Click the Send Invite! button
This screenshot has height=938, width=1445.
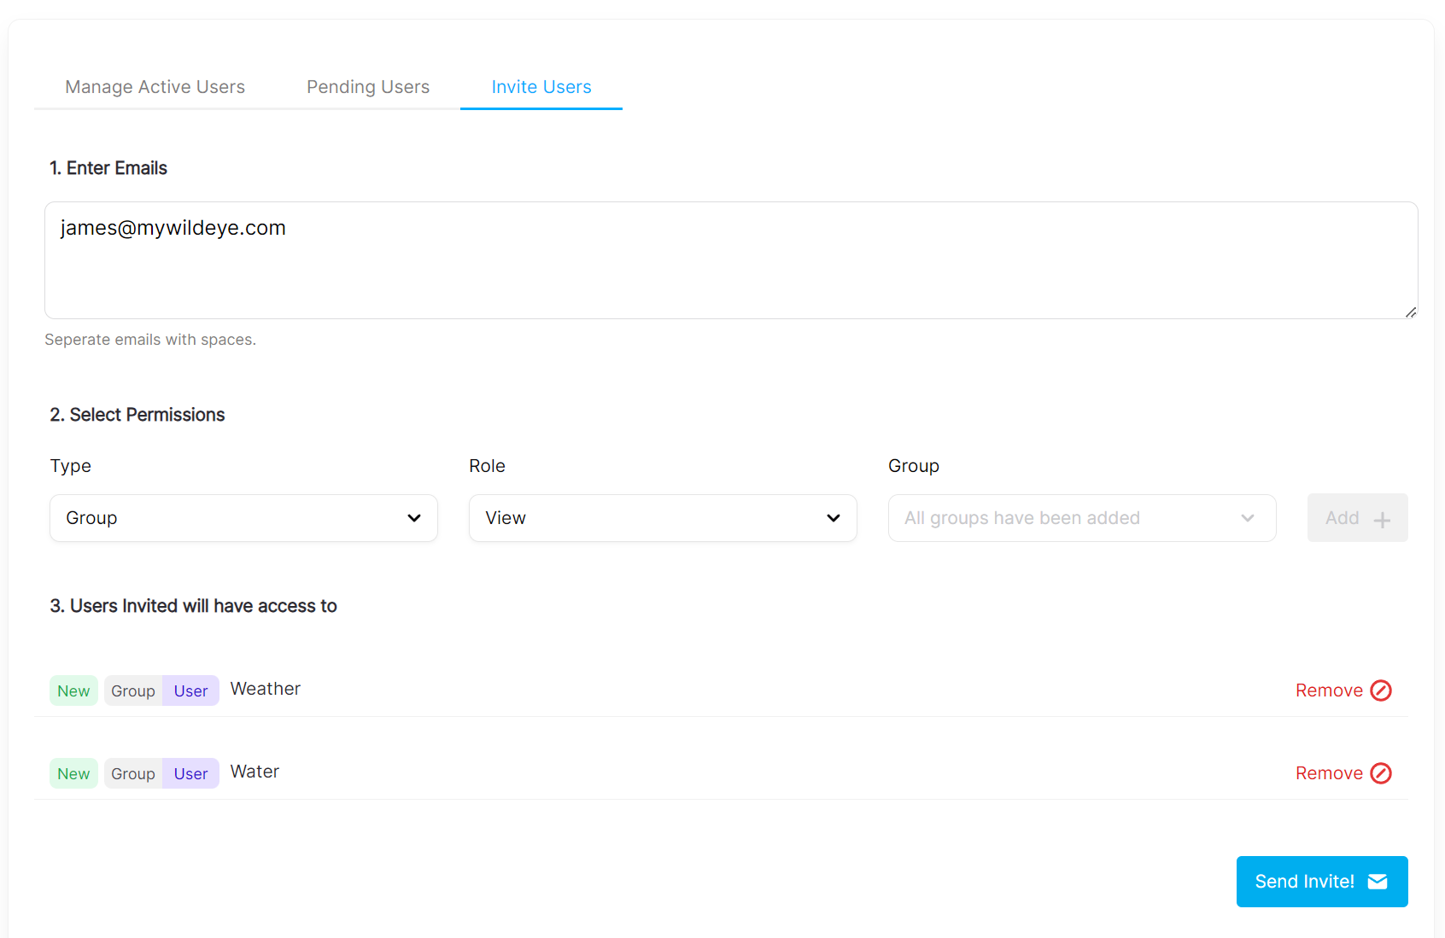tap(1322, 881)
